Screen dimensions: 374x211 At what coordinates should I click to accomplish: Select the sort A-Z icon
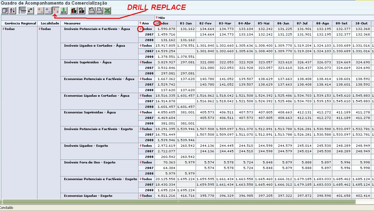pos(12,11)
